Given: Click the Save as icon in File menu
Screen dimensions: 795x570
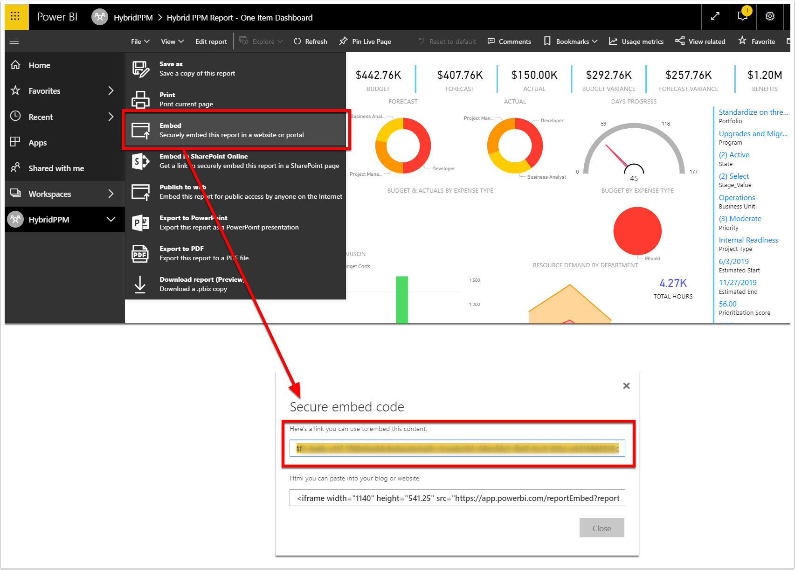Looking at the screenshot, I should (141, 69).
